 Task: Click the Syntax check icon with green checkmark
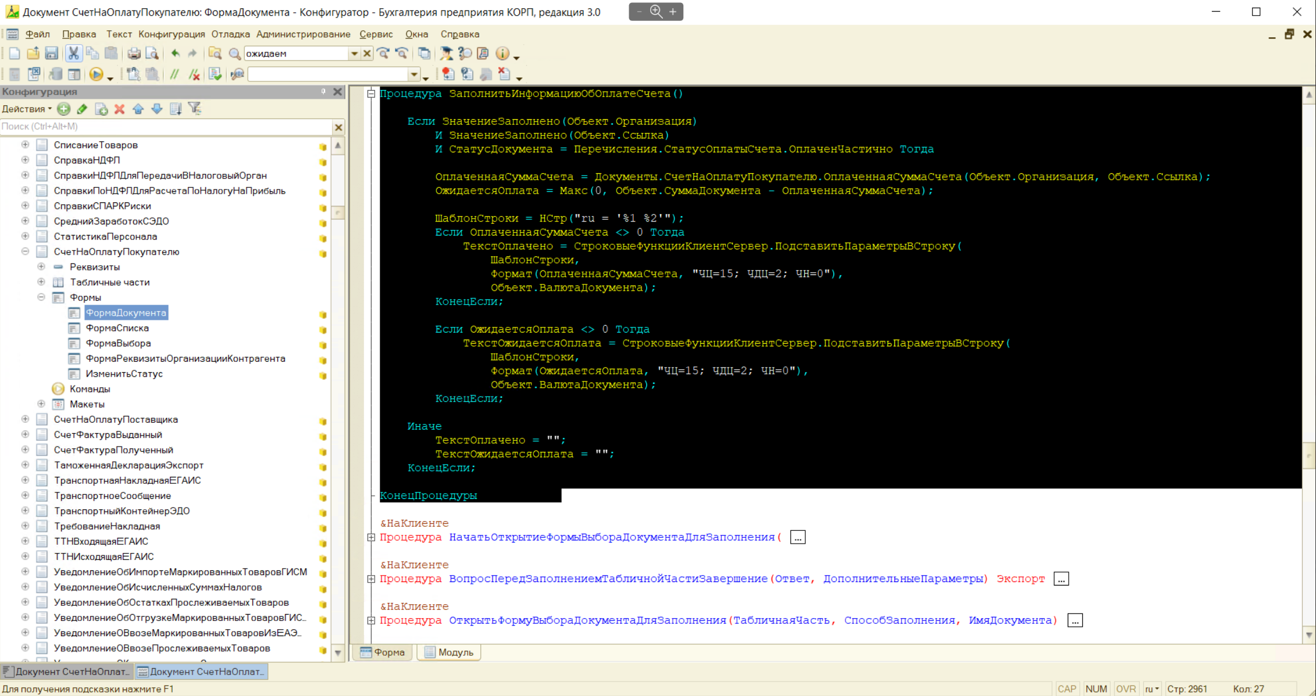[x=215, y=74]
